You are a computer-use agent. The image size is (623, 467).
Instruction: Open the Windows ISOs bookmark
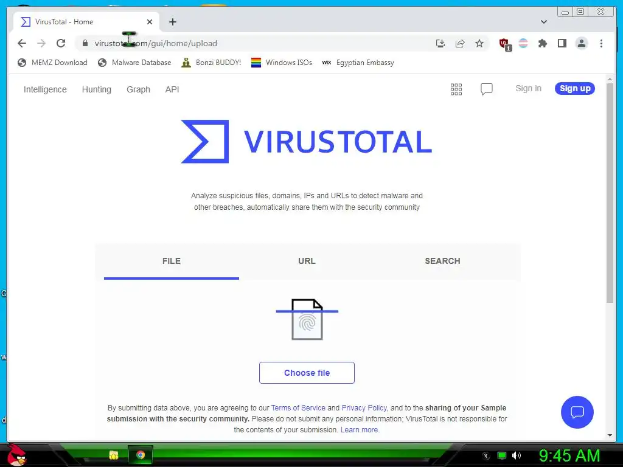pos(281,63)
